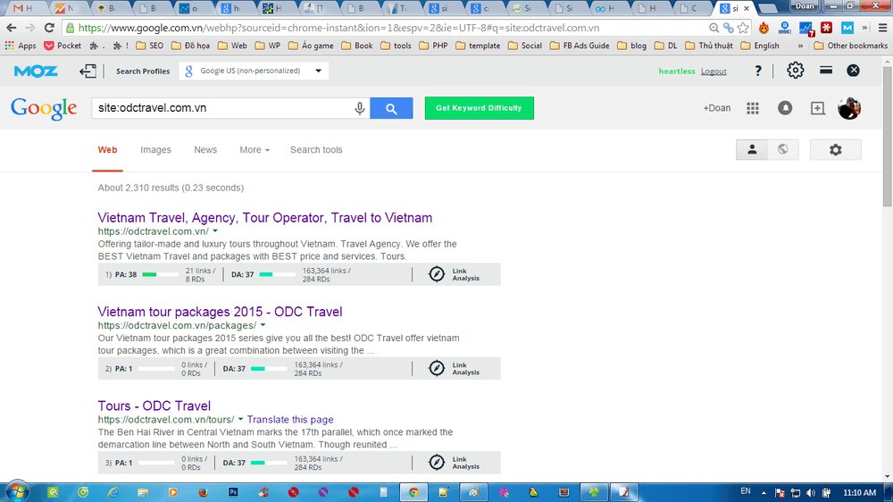Image resolution: width=893 pixels, height=502 pixels.
Task: Open Search tools
Action: (x=316, y=150)
